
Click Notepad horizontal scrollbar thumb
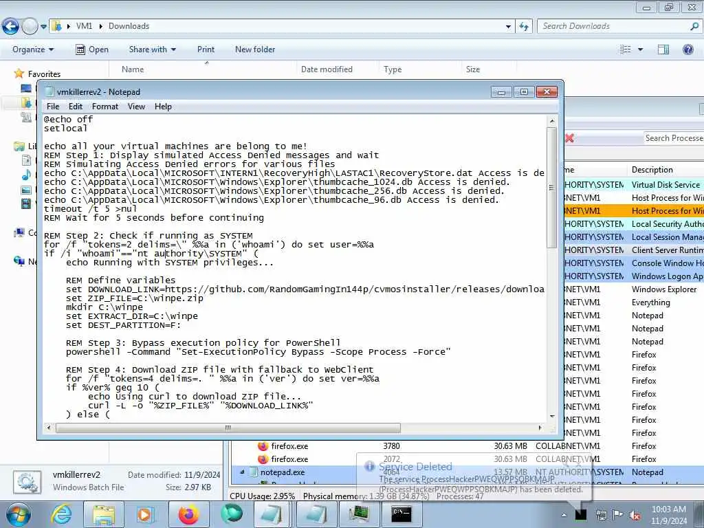(228, 428)
